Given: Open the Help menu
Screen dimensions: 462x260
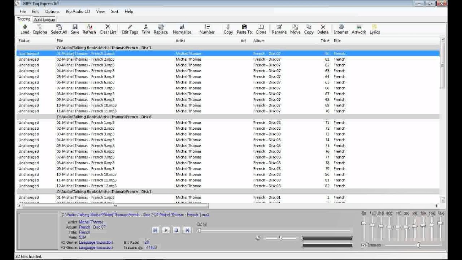Looking at the screenshot, I should click(129, 12).
